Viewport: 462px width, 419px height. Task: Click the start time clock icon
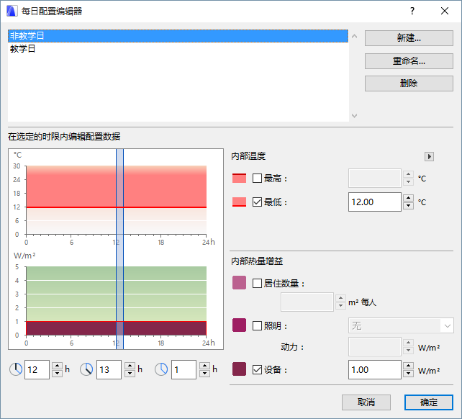pos(16,369)
